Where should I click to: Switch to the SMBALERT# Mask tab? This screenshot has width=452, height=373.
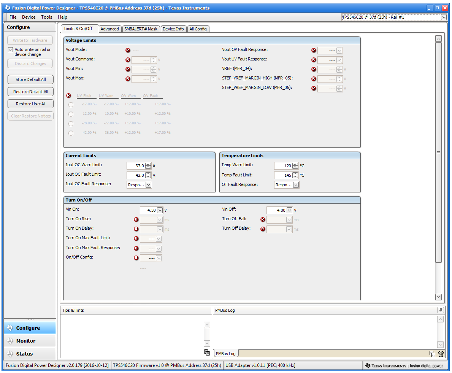(x=141, y=29)
